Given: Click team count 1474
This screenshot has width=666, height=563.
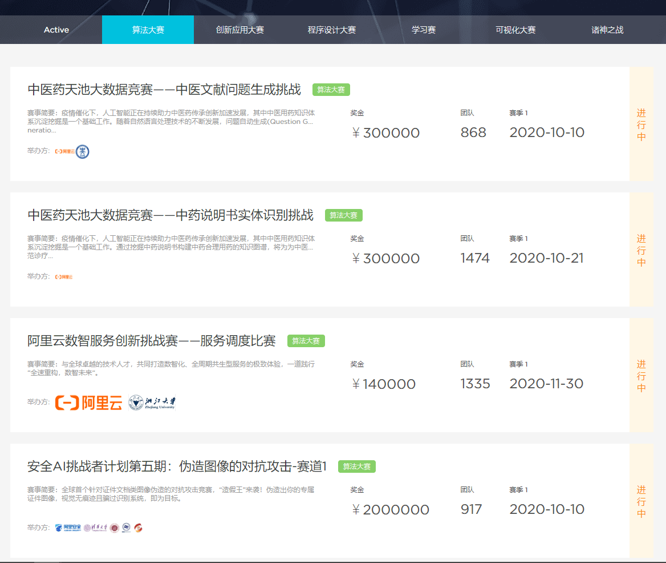Looking at the screenshot, I should [x=475, y=258].
